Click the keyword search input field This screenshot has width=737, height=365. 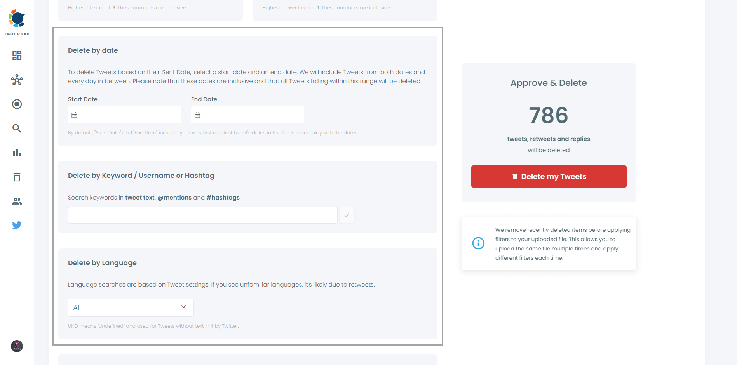[x=202, y=215]
